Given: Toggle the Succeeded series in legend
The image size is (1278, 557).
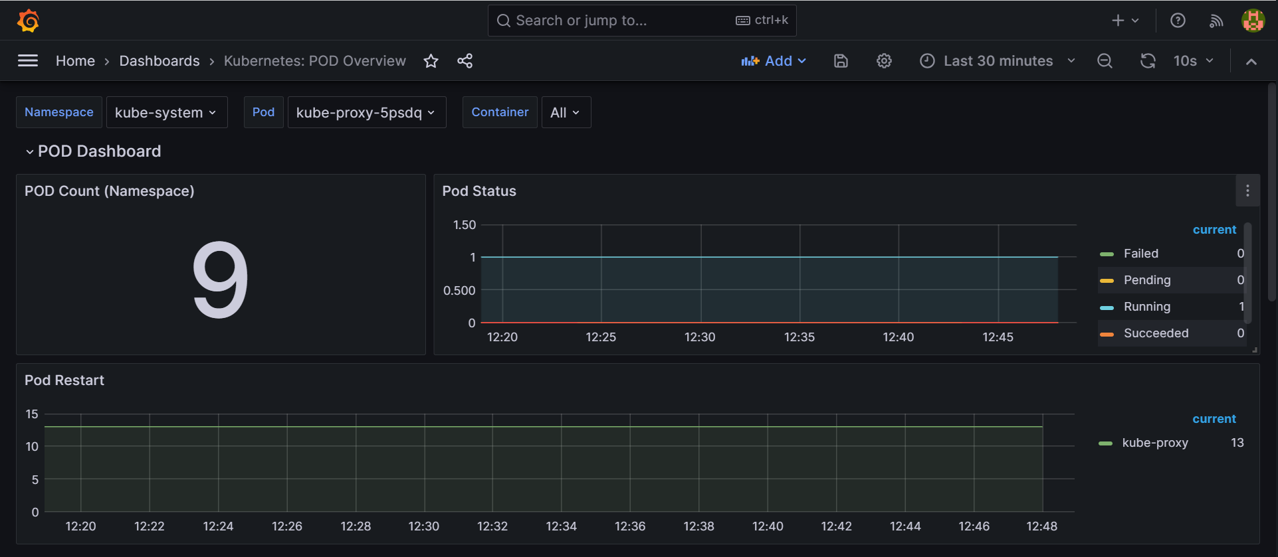Looking at the screenshot, I should 1156,333.
